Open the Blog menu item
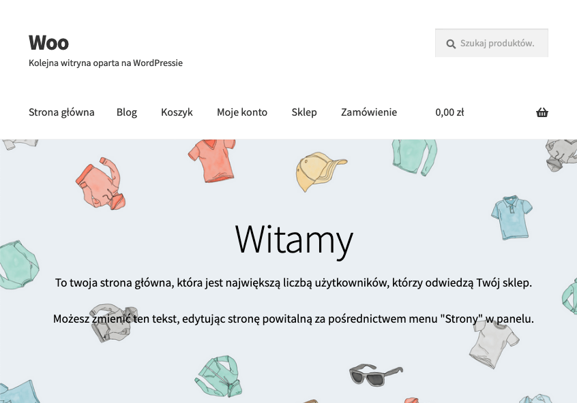The height and width of the screenshot is (403, 577). click(x=127, y=112)
